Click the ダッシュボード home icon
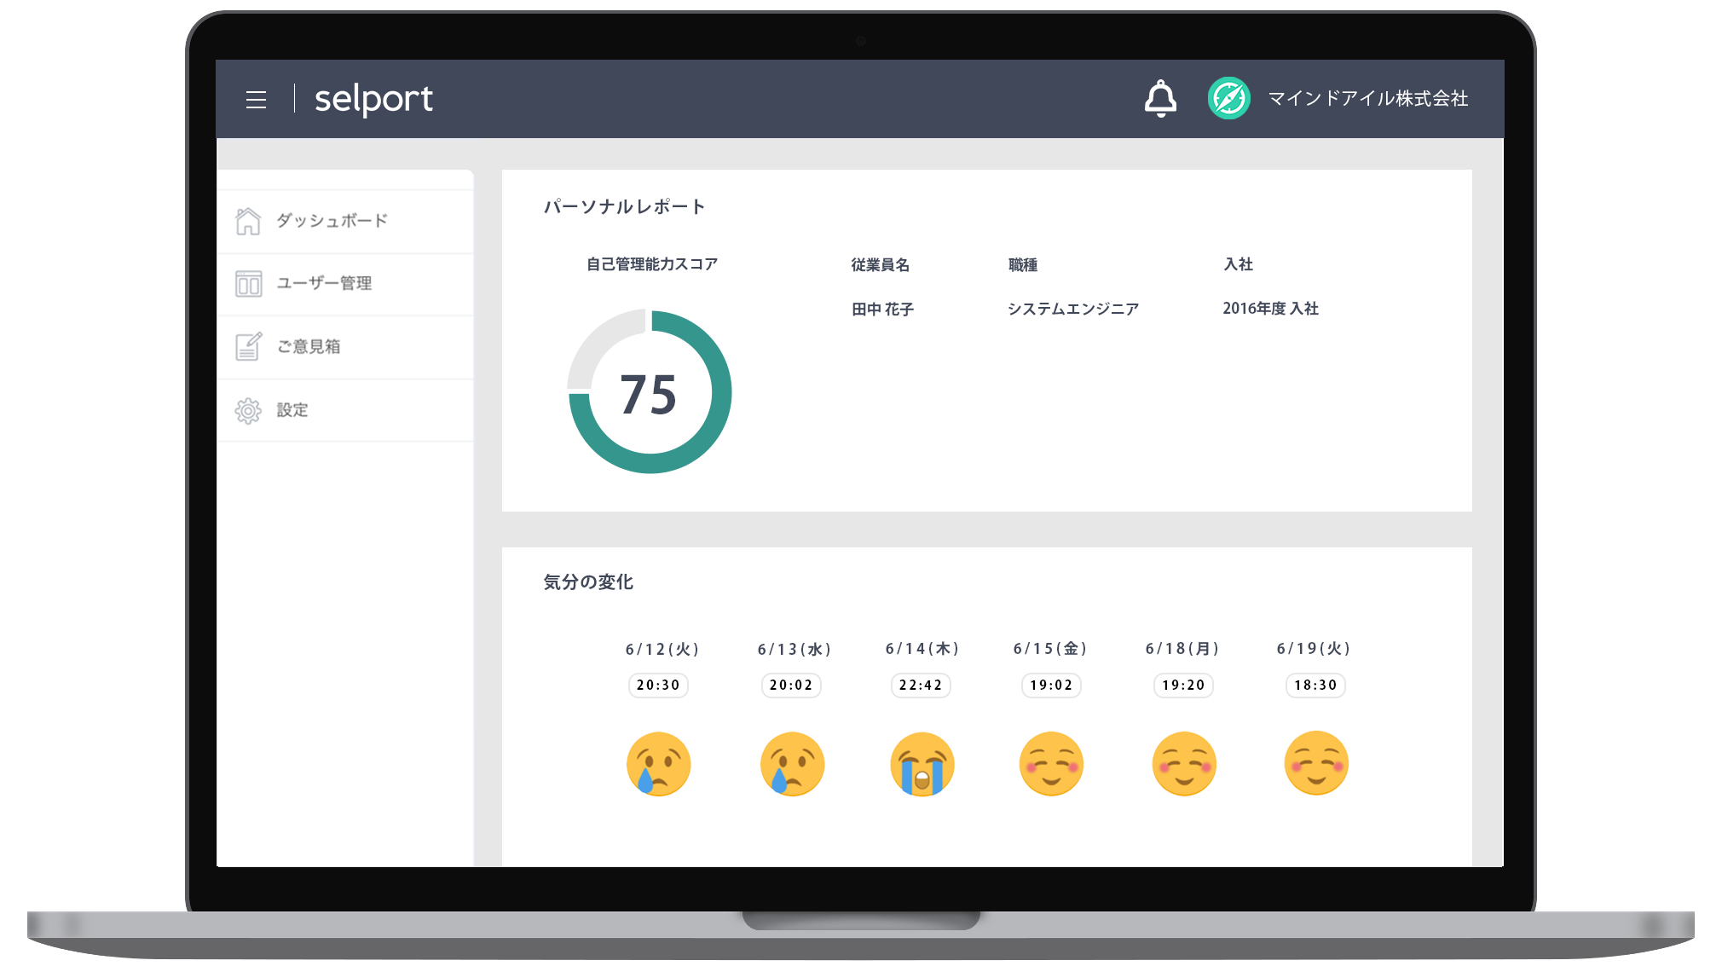Image resolution: width=1722 pixels, height=972 pixels. pos(248,221)
